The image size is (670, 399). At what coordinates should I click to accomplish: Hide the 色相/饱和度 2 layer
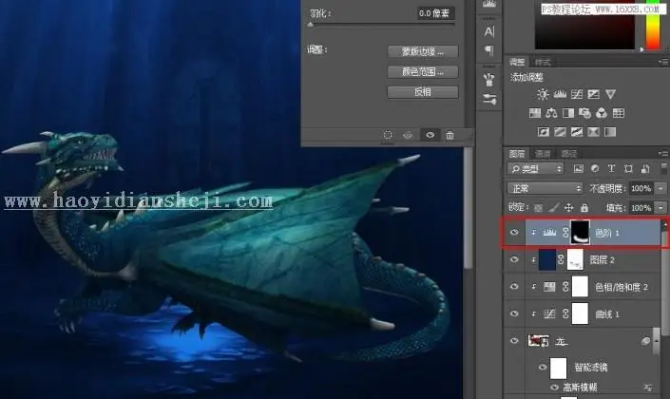(x=514, y=287)
